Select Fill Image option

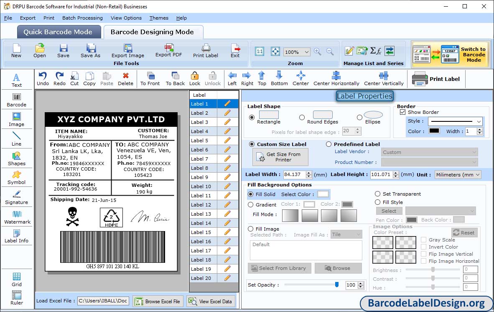[x=250, y=229]
